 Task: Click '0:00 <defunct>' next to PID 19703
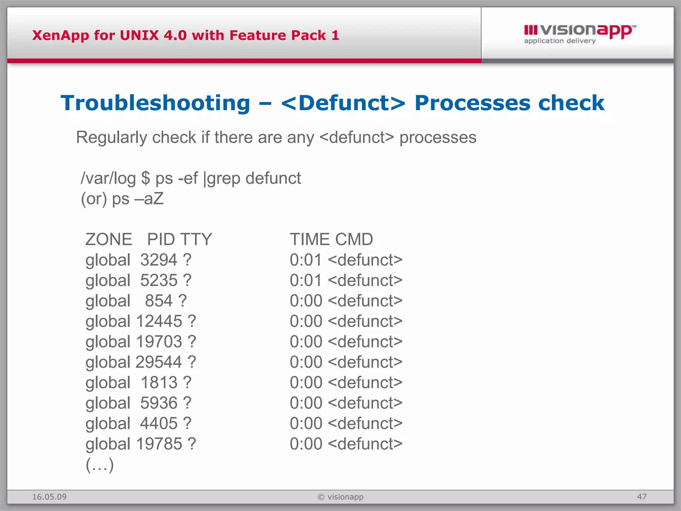pyautogui.click(x=346, y=342)
